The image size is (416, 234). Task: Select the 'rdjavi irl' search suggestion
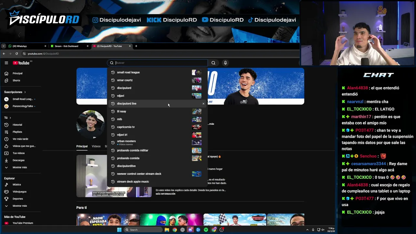157,135
